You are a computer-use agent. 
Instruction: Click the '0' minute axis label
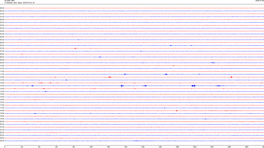click(5, 147)
